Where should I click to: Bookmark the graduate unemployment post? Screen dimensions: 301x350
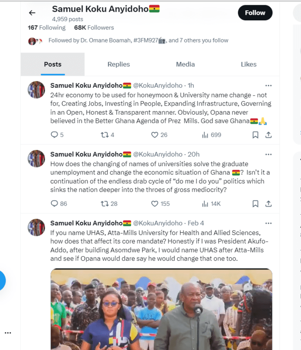256,203
